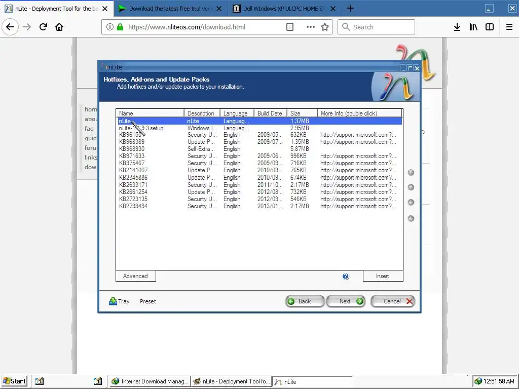The height and width of the screenshot is (389, 519).
Task: Close the Dell Windows XP ULCPC tab
Action: (333, 9)
